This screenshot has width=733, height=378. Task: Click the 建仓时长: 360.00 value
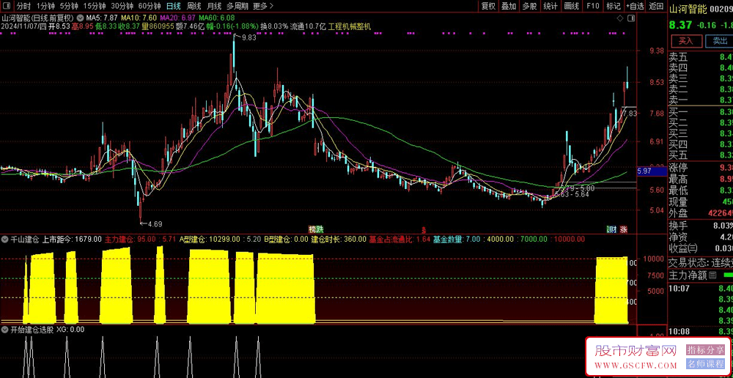tap(339, 240)
